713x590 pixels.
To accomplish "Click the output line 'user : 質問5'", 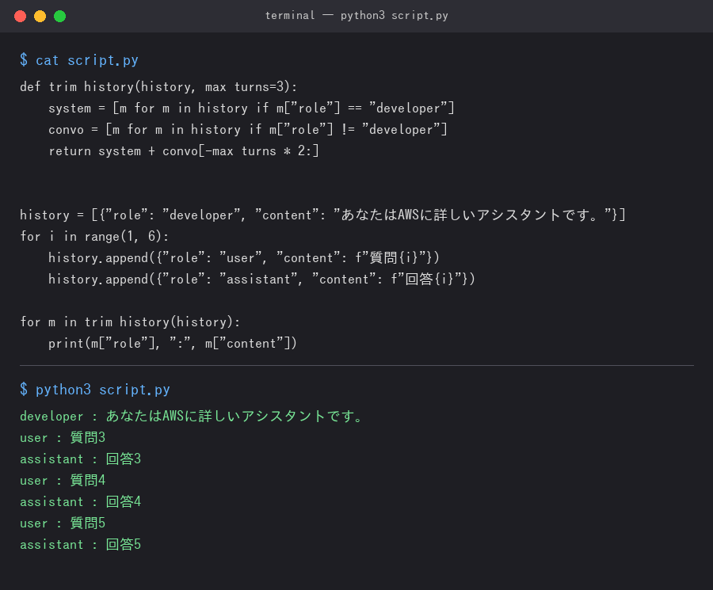I will click(x=63, y=523).
